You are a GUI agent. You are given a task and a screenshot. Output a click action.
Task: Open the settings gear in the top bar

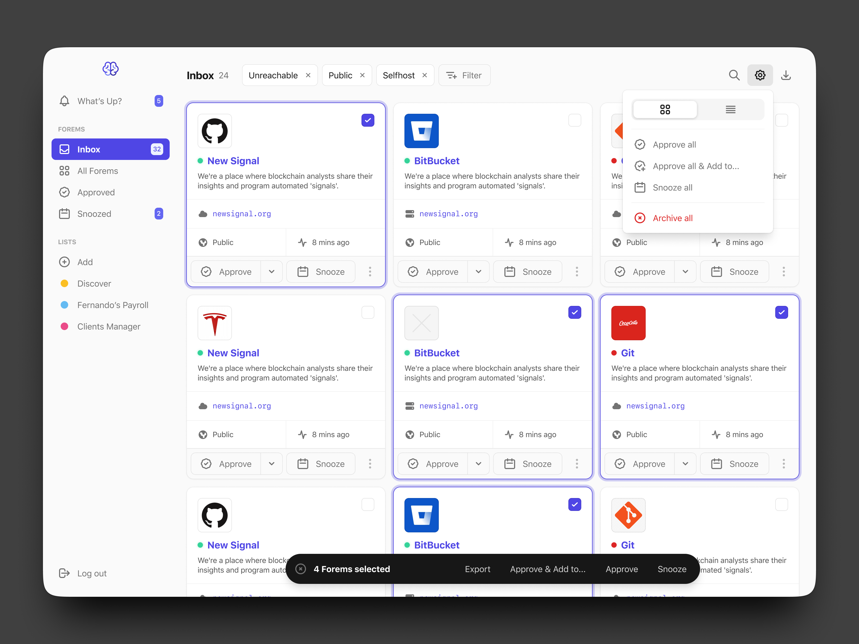click(x=760, y=75)
